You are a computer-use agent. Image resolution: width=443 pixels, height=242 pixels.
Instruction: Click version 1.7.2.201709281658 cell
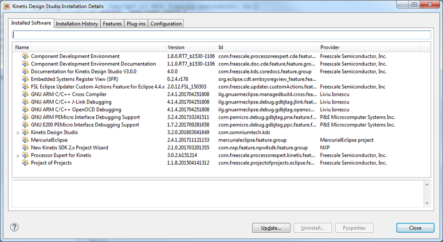point(188,125)
